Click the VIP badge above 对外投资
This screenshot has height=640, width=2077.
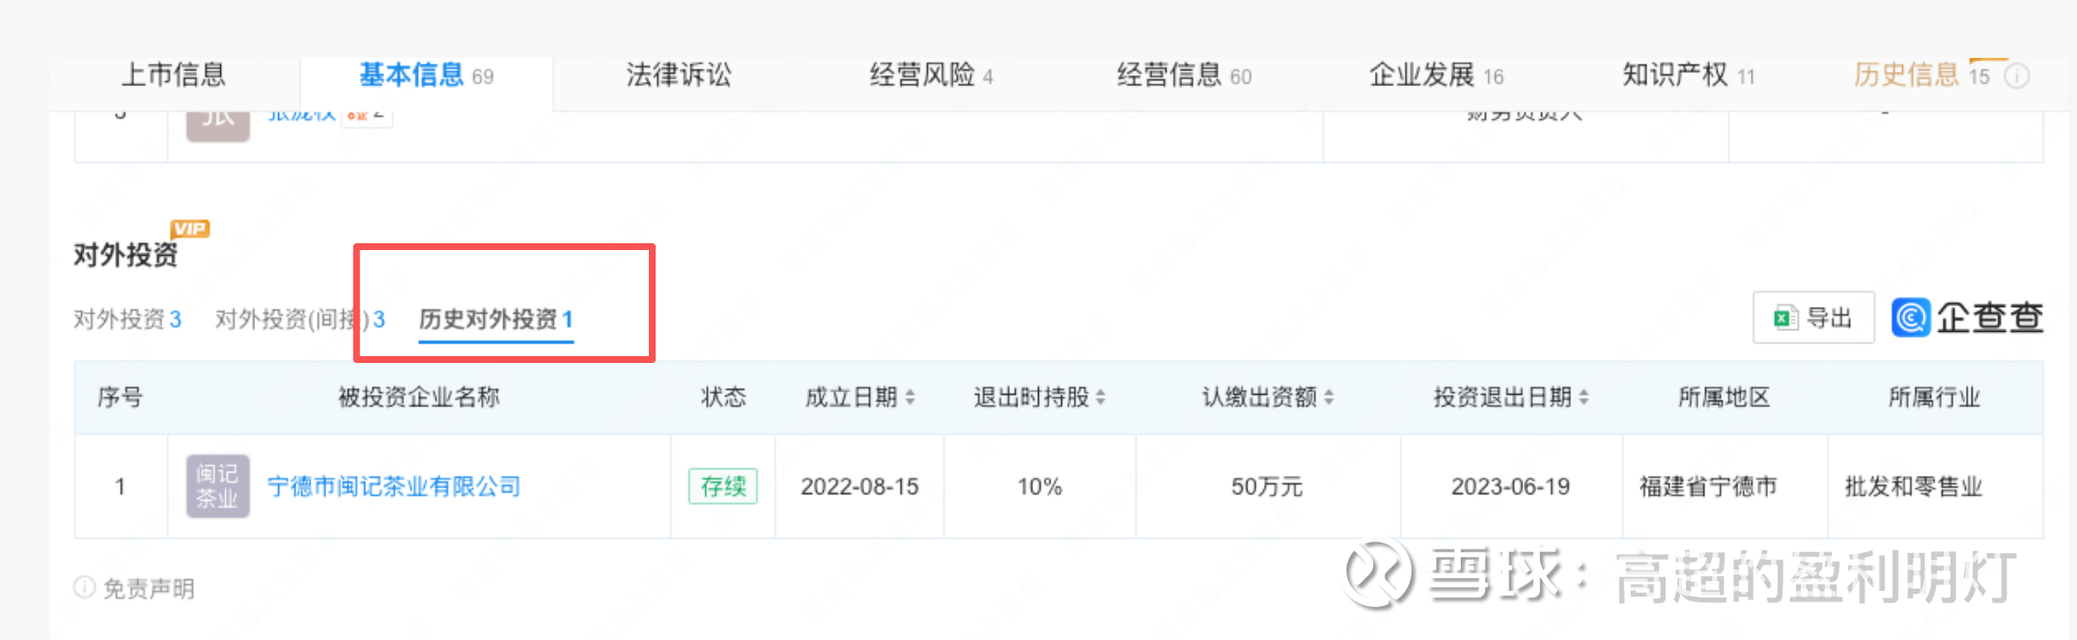189,229
